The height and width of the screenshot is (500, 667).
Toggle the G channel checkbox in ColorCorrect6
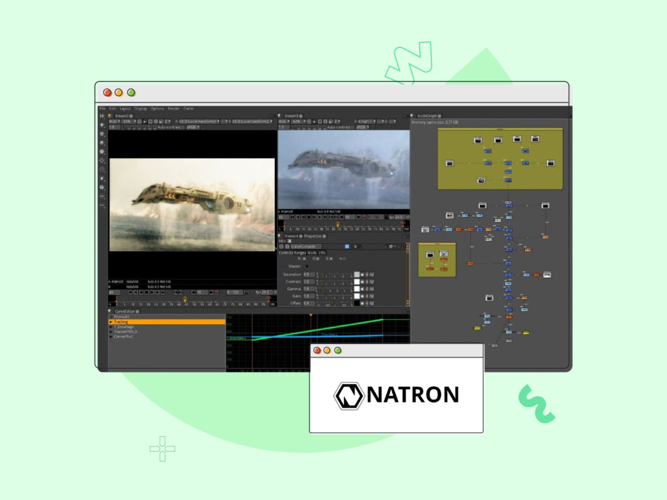[318, 258]
